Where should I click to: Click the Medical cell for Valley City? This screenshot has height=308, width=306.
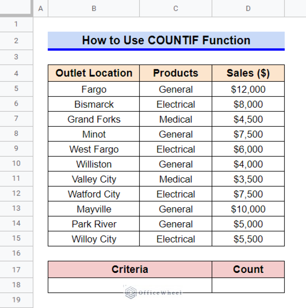176,179
